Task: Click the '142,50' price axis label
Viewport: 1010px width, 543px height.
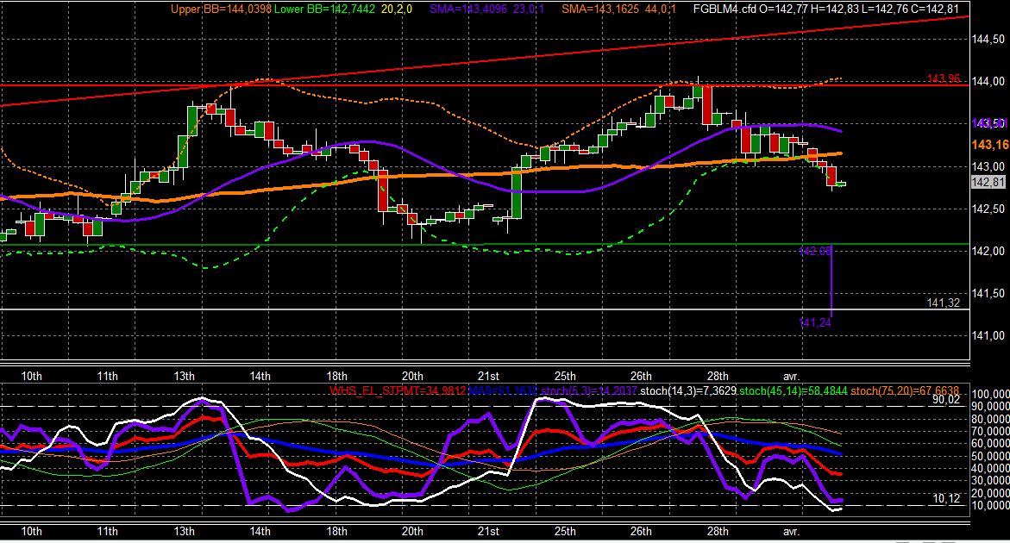Action: coord(988,209)
